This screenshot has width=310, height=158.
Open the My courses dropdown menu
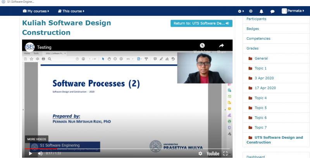(36, 11)
